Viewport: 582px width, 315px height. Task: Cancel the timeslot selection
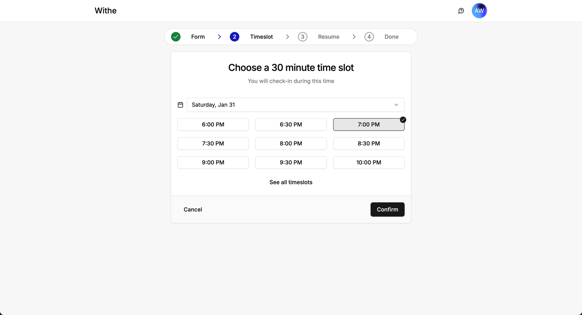pos(193,209)
